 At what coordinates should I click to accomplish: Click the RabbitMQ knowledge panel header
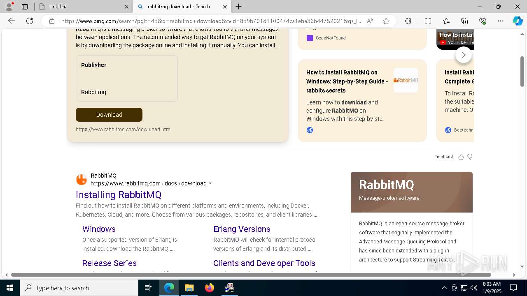pyautogui.click(x=412, y=192)
